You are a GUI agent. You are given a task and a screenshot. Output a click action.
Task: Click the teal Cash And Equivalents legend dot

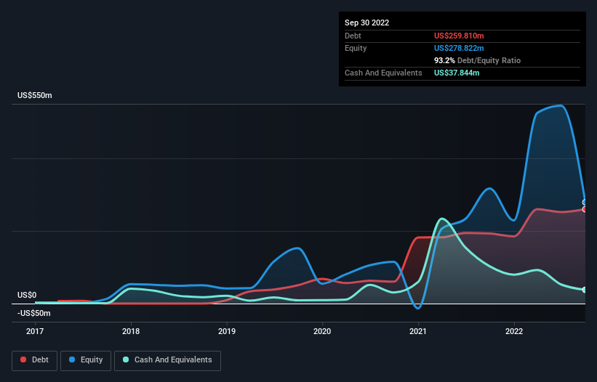coord(126,359)
